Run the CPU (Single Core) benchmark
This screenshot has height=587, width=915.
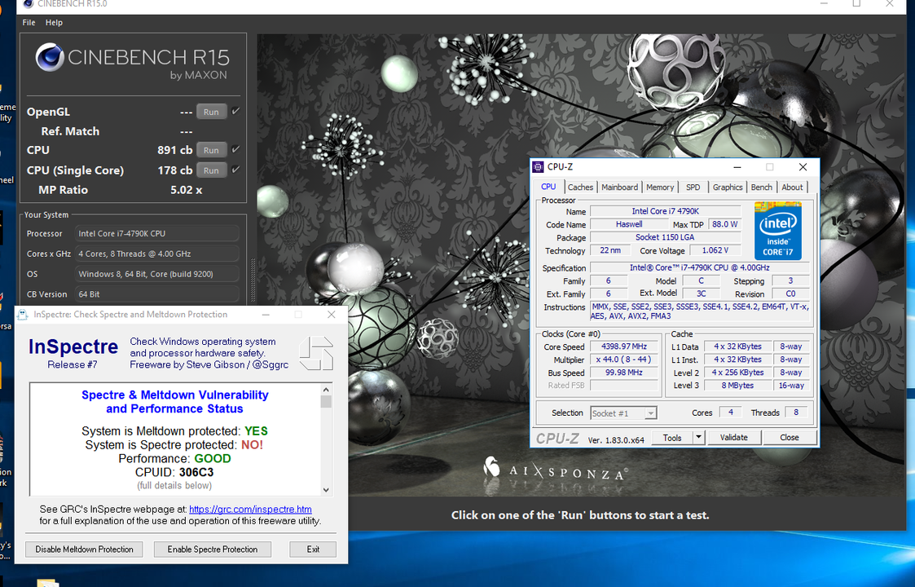click(x=211, y=170)
